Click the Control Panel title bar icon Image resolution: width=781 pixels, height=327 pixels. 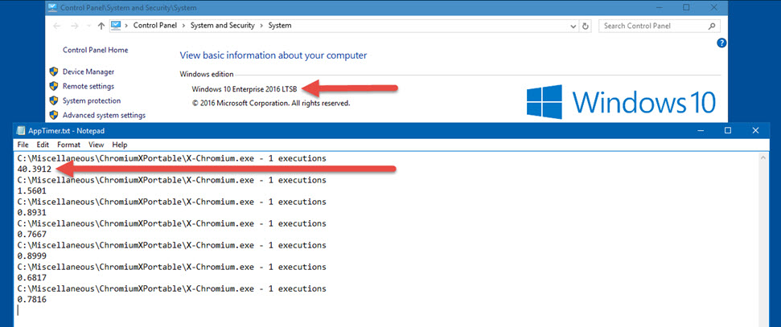51,7
